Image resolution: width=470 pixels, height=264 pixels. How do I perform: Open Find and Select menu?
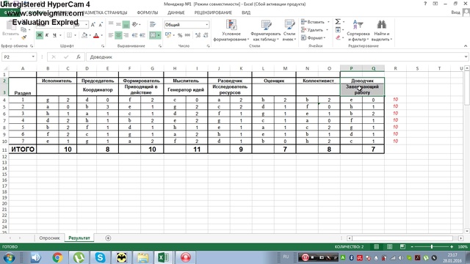pyautogui.click(x=382, y=30)
